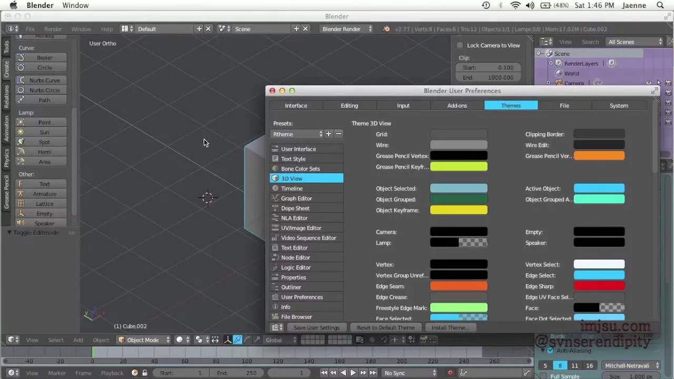Click the Spot lamp icon
Screen dimensions: 674x379
coord(21,142)
